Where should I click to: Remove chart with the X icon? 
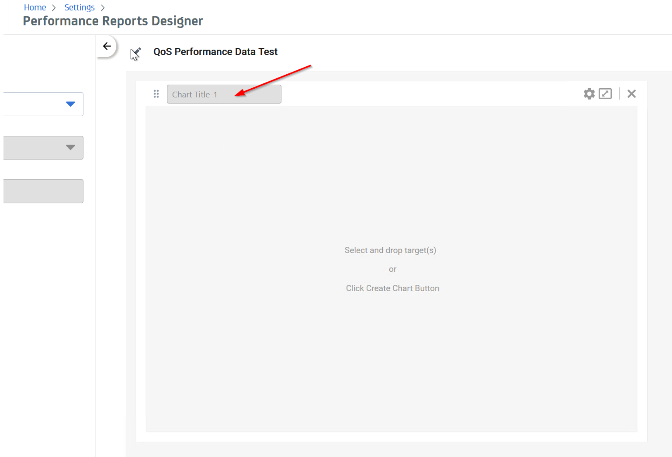pyautogui.click(x=631, y=94)
